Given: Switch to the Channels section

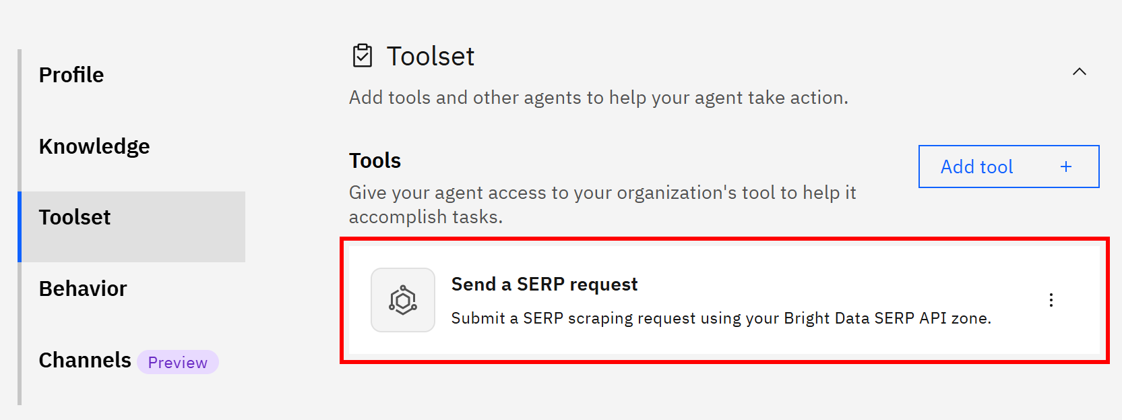Looking at the screenshot, I should pos(84,360).
